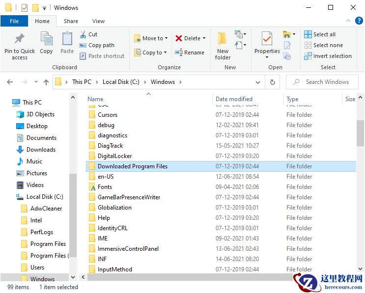Click This PC in address bar
Screen dimensions: 365x293
[x=82, y=82]
